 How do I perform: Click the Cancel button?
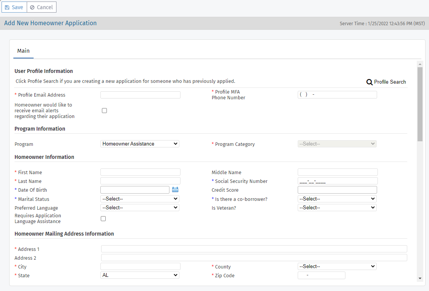[x=42, y=7]
